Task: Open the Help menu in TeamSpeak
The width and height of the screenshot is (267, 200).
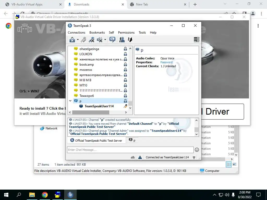Action: click(x=153, y=33)
